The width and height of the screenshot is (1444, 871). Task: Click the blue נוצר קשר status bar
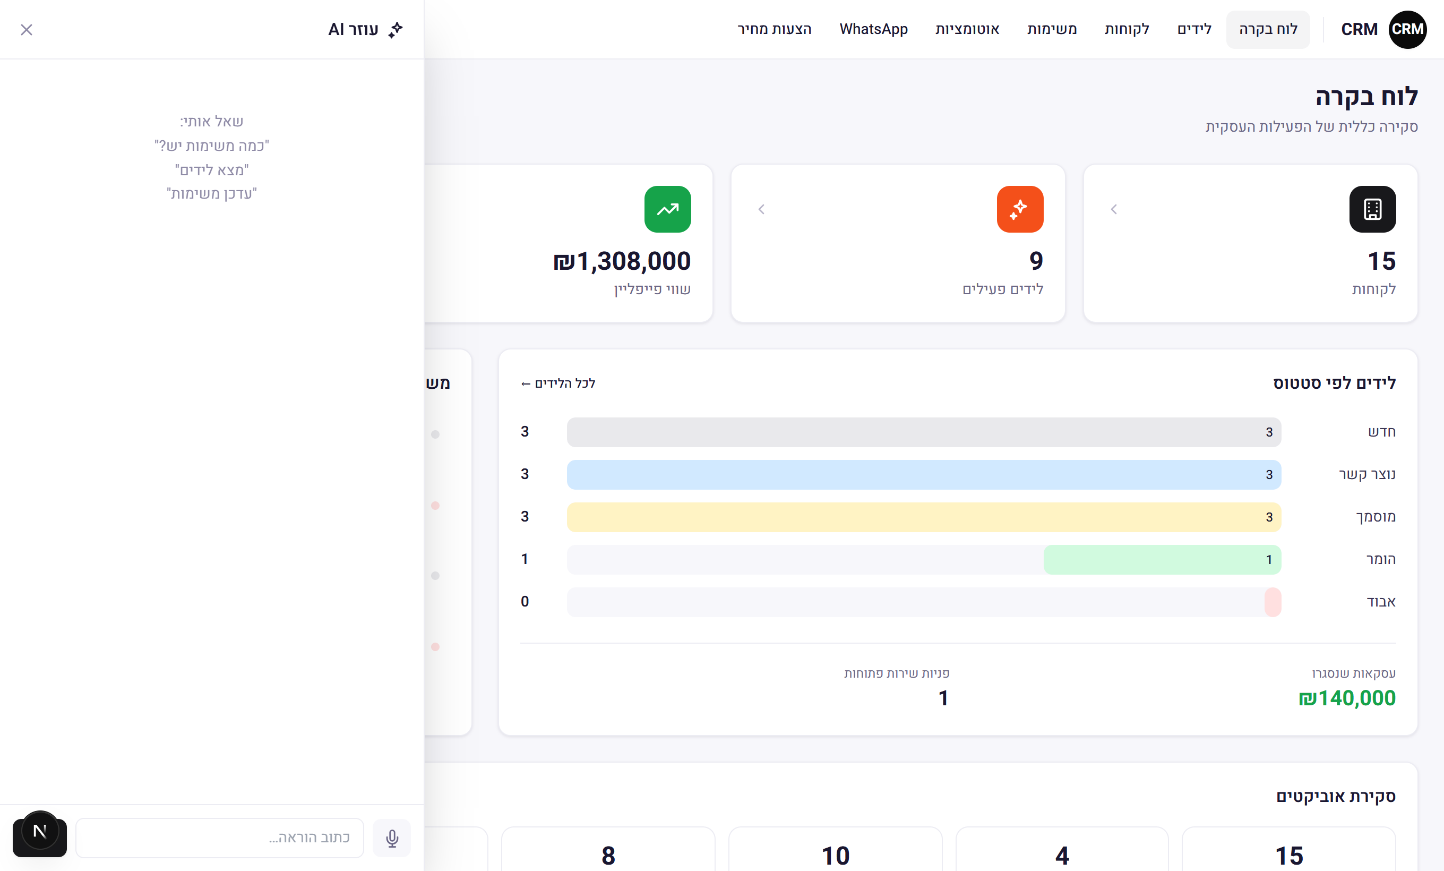click(924, 475)
